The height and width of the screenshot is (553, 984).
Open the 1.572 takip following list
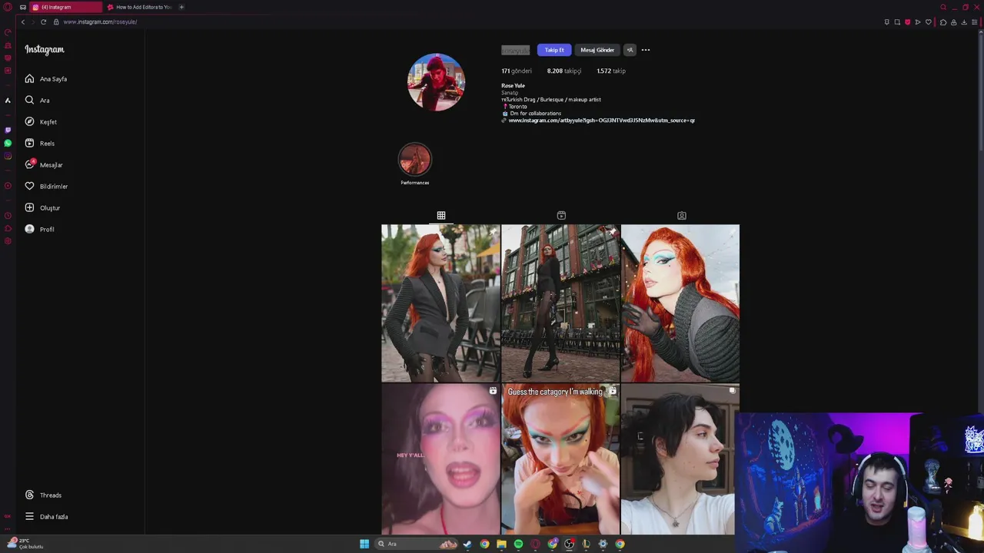pos(611,71)
